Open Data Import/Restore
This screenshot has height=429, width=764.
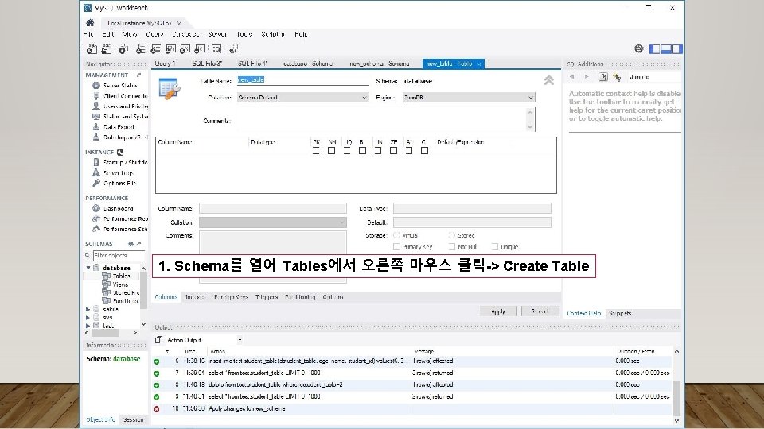coord(120,137)
